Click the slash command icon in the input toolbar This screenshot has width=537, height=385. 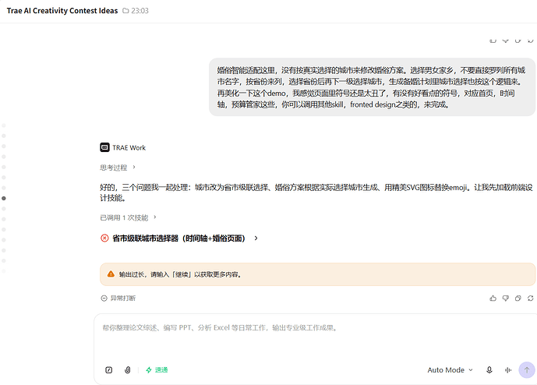108,370
